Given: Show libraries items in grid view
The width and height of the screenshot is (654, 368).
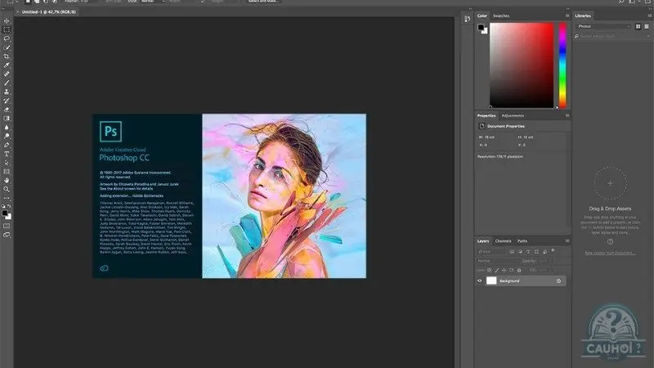Looking at the screenshot, I should [x=638, y=26].
